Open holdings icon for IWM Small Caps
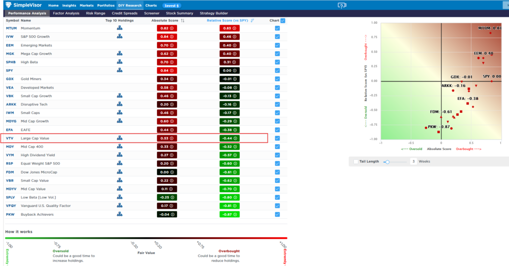Viewport: 509px width, 266px height. tap(119, 112)
